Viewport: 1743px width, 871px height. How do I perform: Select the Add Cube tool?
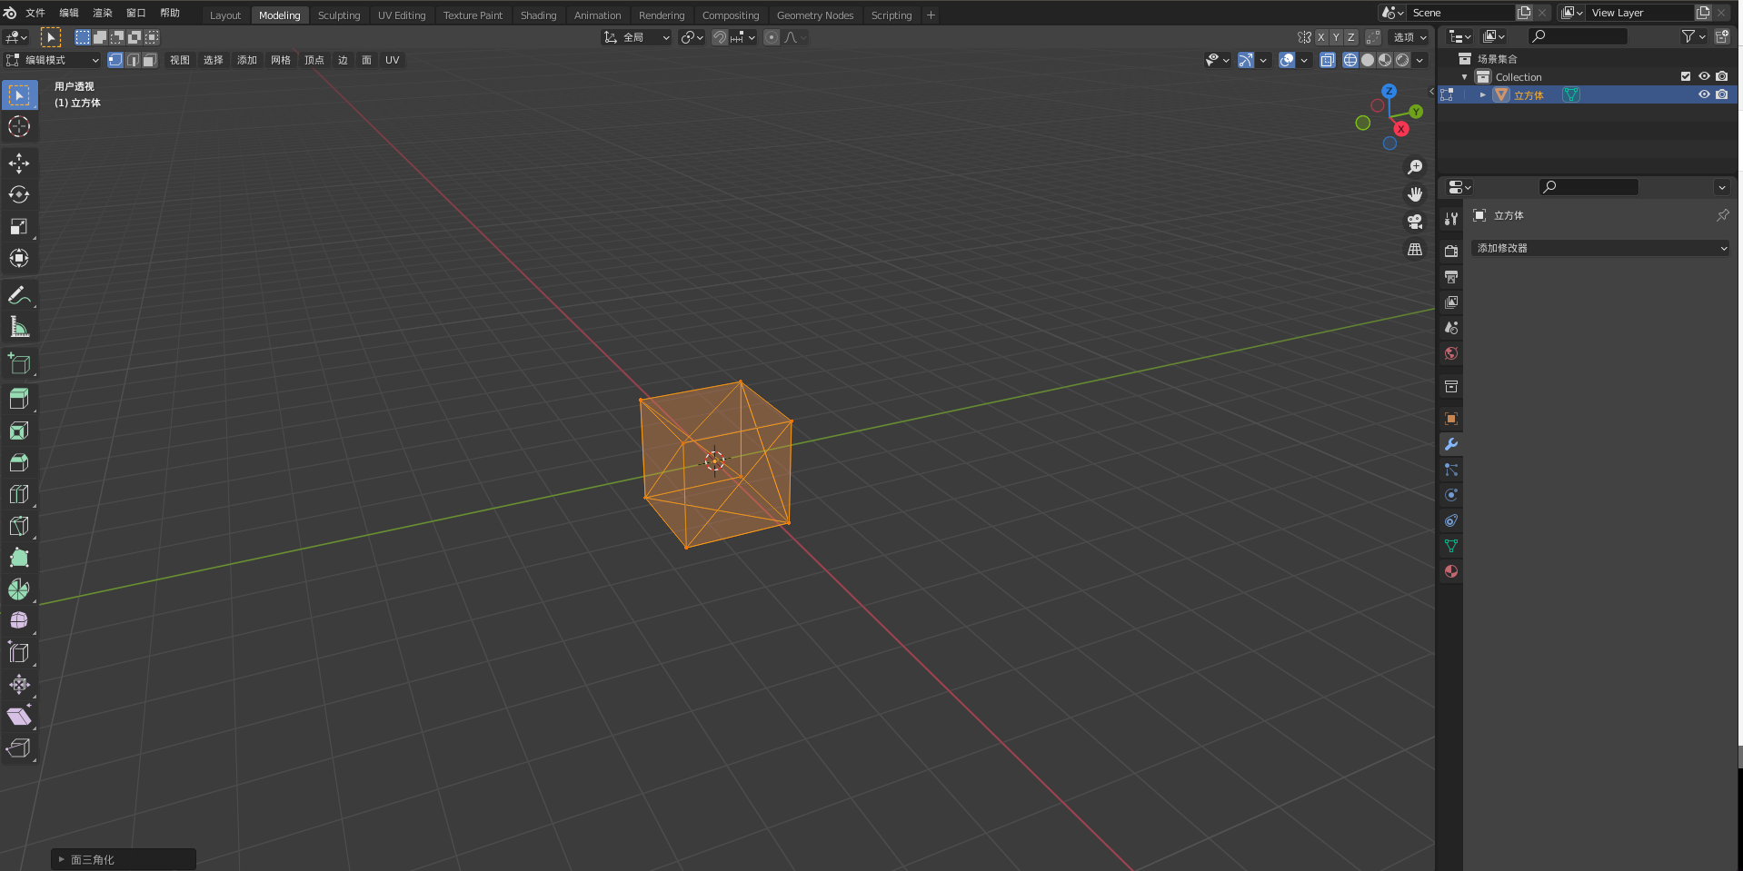[19, 364]
